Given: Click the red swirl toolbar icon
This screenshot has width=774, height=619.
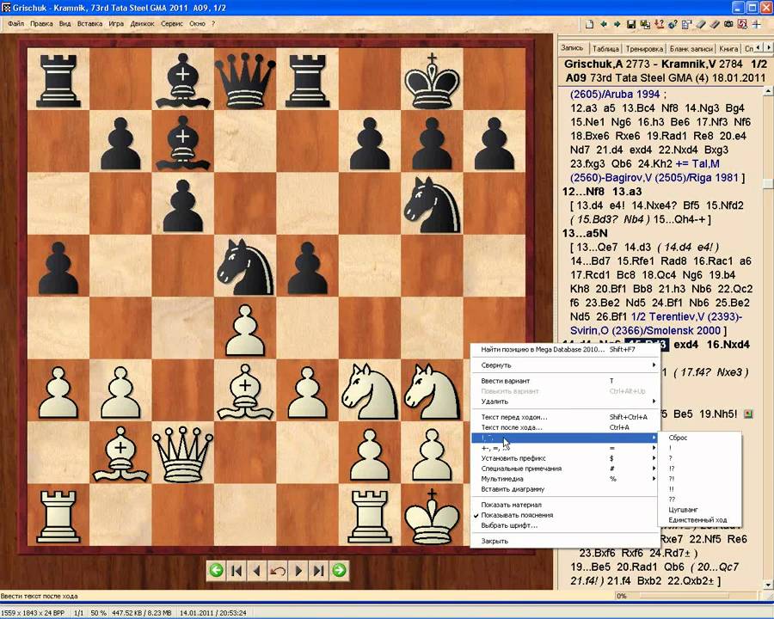Looking at the screenshot, I should point(742,24).
